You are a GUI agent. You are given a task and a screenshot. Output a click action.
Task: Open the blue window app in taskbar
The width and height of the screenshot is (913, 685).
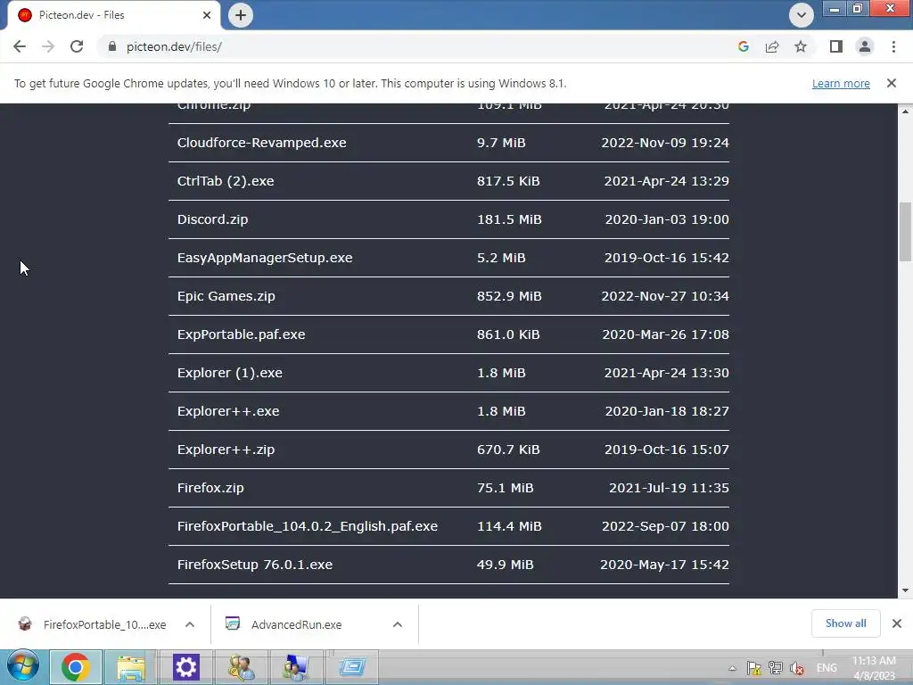(x=351, y=667)
